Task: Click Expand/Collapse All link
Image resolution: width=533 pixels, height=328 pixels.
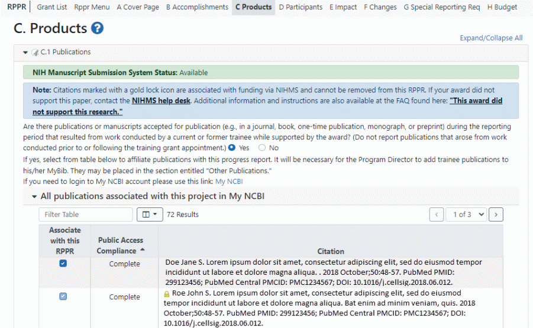Action: click(491, 38)
